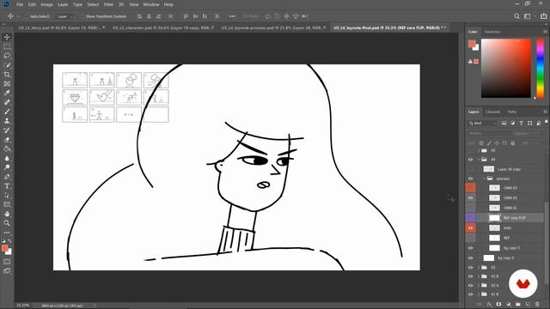The height and width of the screenshot is (309, 550).
Task: Create new fill or adjustment layer icon
Action: tap(508, 304)
